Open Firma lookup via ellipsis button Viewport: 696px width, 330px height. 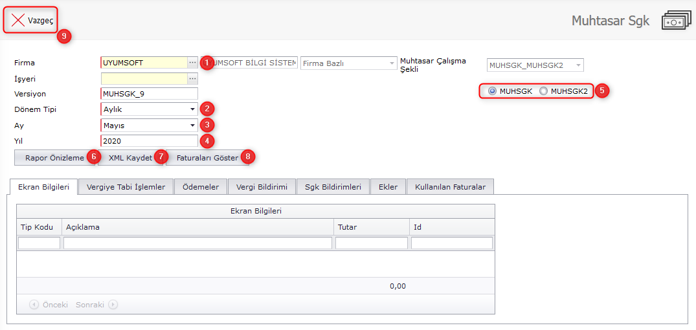(x=192, y=63)
